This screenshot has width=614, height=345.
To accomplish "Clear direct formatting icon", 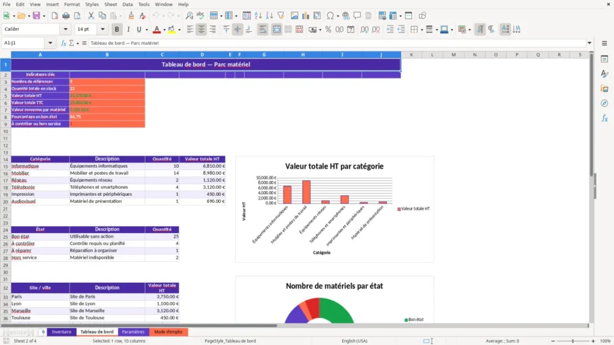I will [143, 16].
